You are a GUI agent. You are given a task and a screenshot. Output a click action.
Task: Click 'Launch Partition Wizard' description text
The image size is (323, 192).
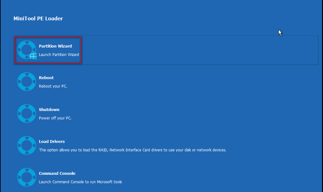59,54
